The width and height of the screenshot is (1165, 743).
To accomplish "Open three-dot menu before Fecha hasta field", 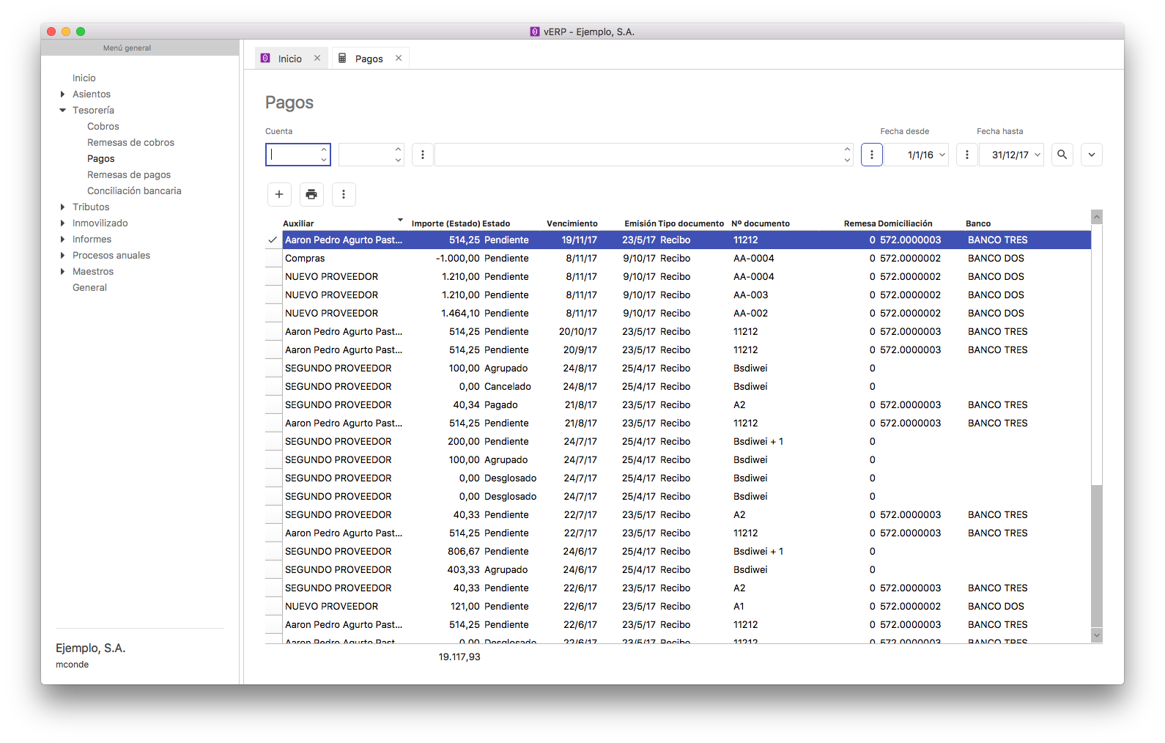I will pos(967,155).
